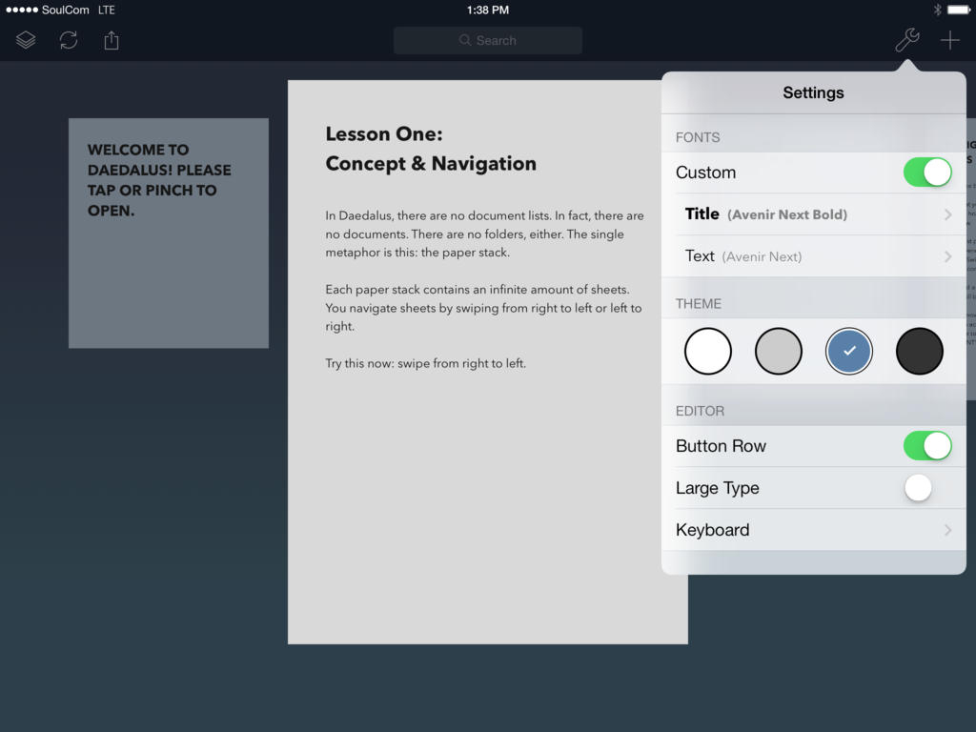Tap the magnifier icon in search bar

tap(465, 40)
